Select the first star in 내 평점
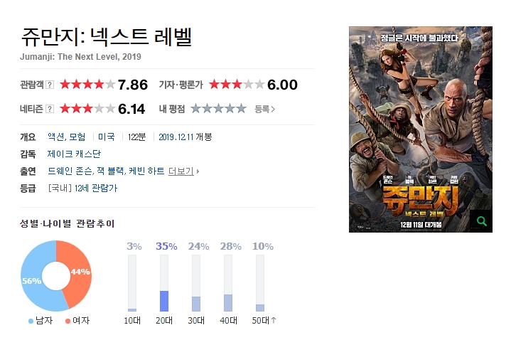Screen dimensions: 511x340 [x=196, y=108]
